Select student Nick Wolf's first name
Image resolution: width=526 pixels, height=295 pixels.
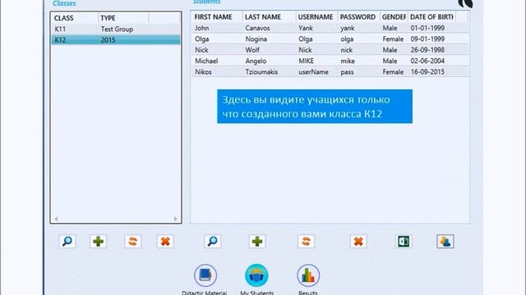coord(201,50)
